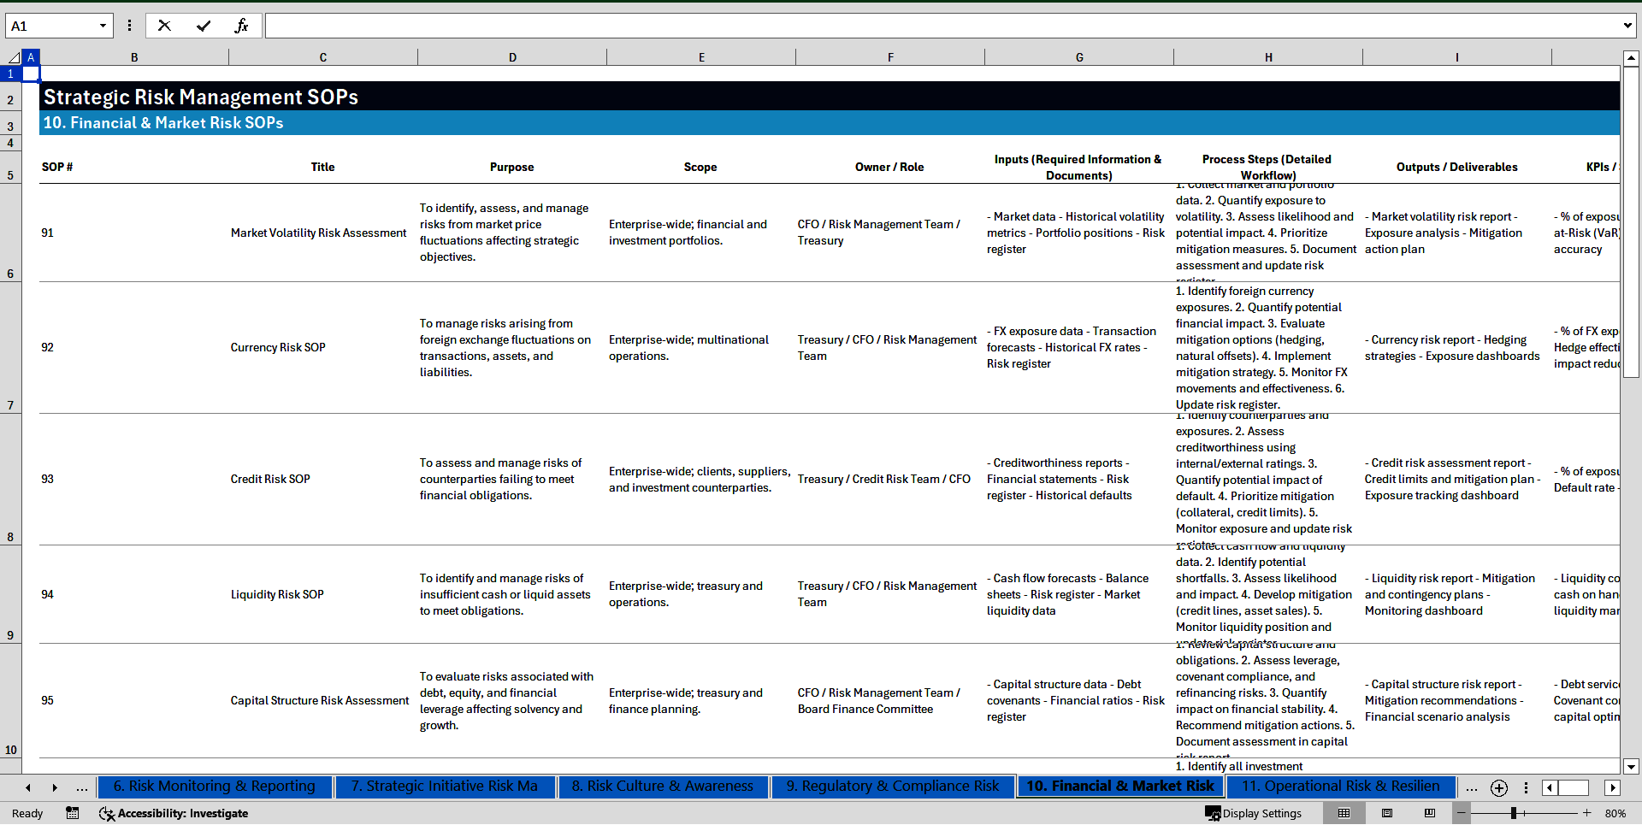Screen dimensions: 1642x825
Task: Click the macro recording status bar icon
Action: tap(73, 813)
